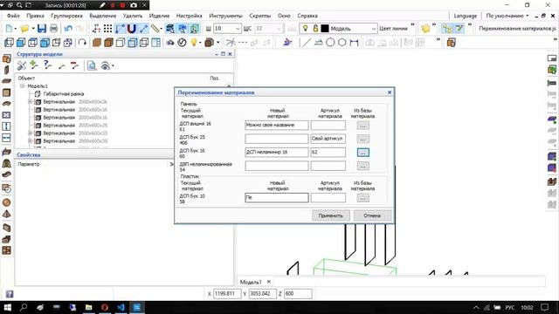Open the dropdown arrow beside the open folder icon
Screen dimensions: 559x314
coord(33,29)
